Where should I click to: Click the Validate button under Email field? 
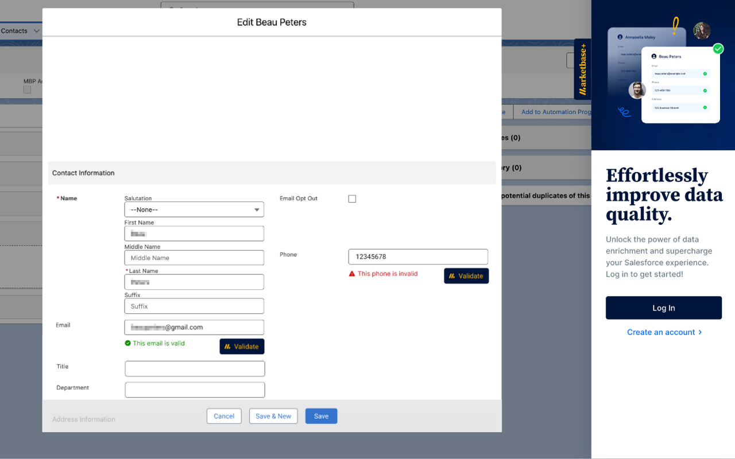click(x=242, y=347)
